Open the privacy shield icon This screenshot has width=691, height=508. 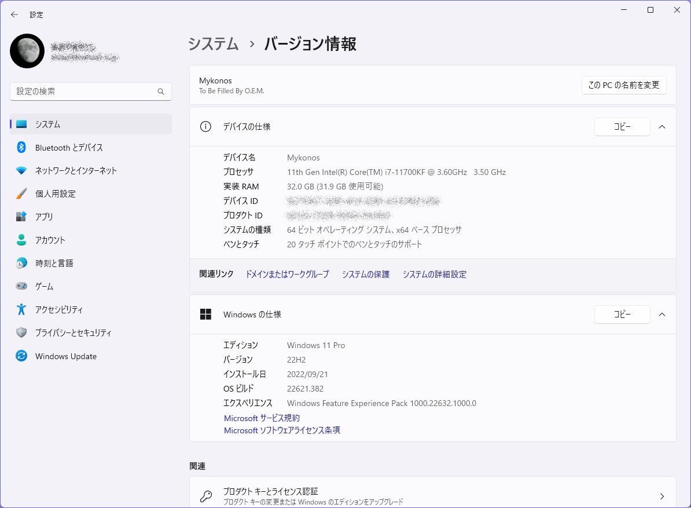pyautogui.click(x=21, y=332)
